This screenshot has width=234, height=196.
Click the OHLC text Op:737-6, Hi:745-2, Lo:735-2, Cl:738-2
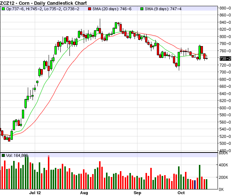[x=43, y=9]
